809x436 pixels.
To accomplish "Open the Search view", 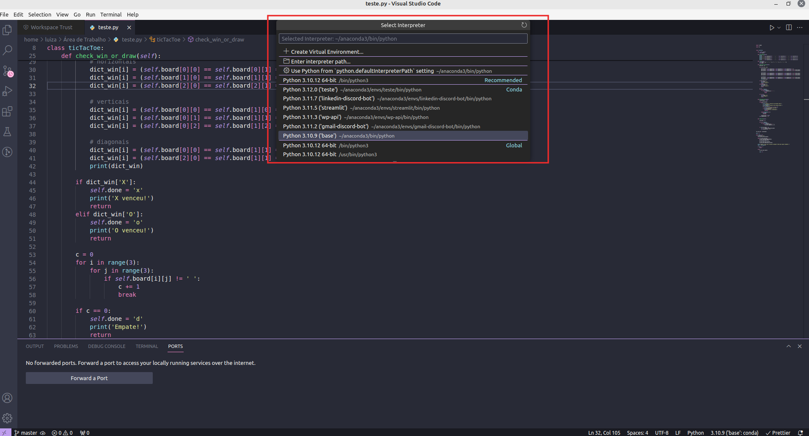I will click(x=8, y=50).
